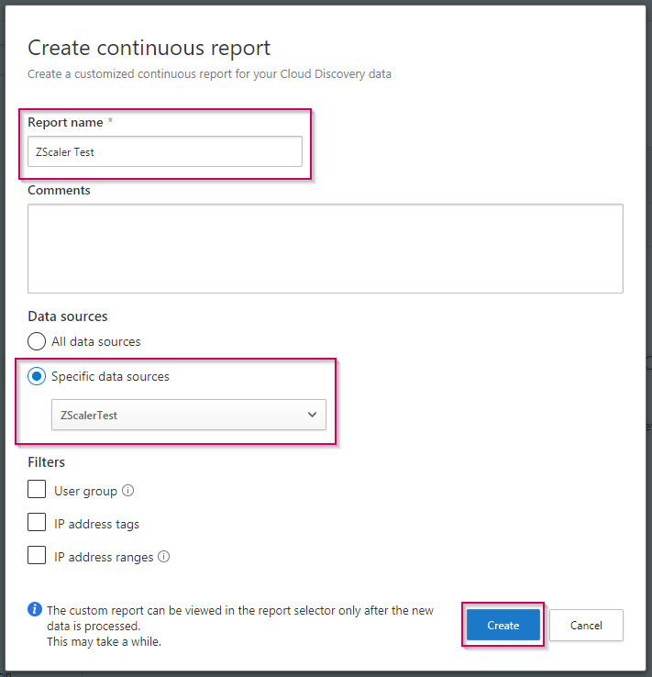The image size is (652, 677).
Task: Click the 'All data sources' label text
Action: [x=96, y=341]
